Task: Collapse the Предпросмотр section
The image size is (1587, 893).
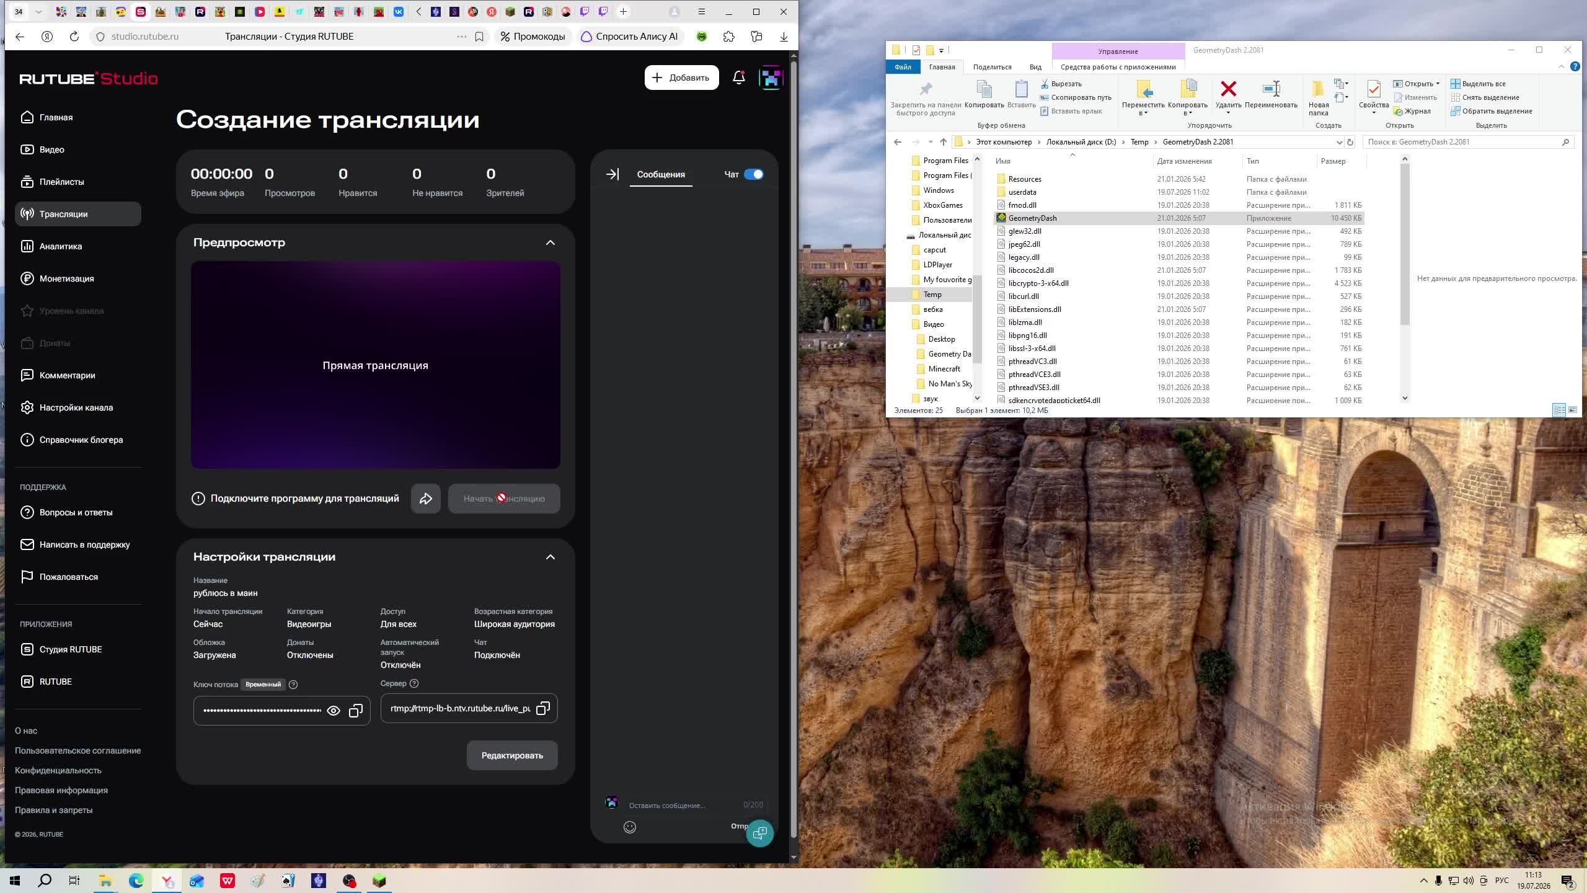Action: pyautogui.click(x=550, y=242)
